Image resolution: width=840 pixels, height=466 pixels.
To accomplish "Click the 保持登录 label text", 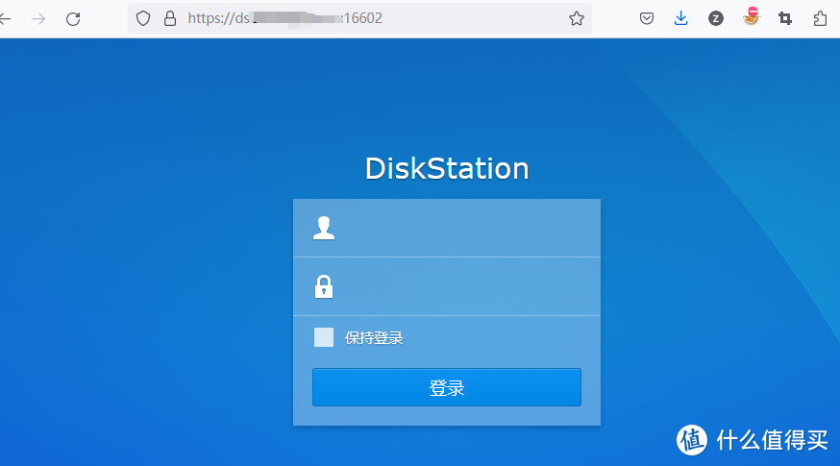I will coord(374,338).
